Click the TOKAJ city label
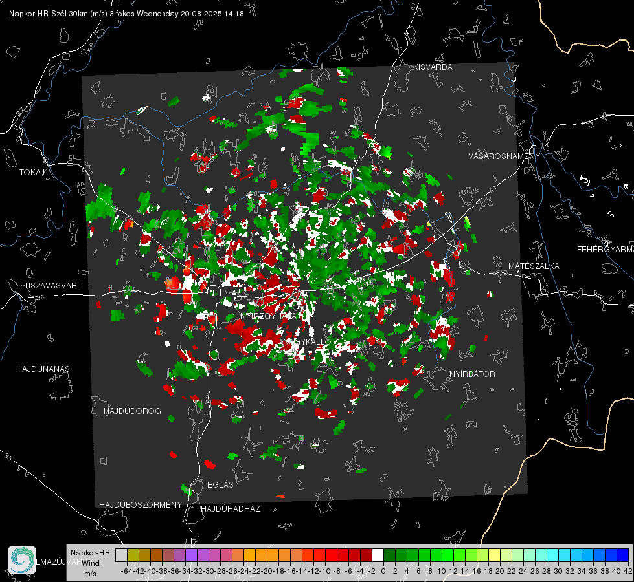The image size is (634, 582). (x=32, y=173)
